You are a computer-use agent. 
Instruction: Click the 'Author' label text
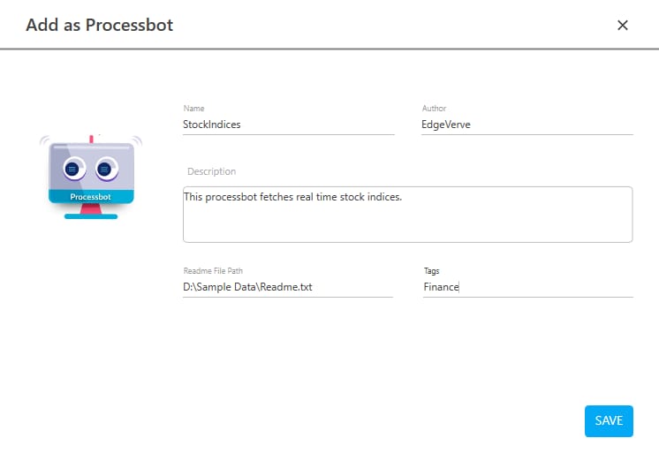(x=434, y=109)
